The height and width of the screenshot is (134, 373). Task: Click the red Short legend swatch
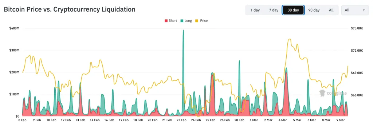166,21
